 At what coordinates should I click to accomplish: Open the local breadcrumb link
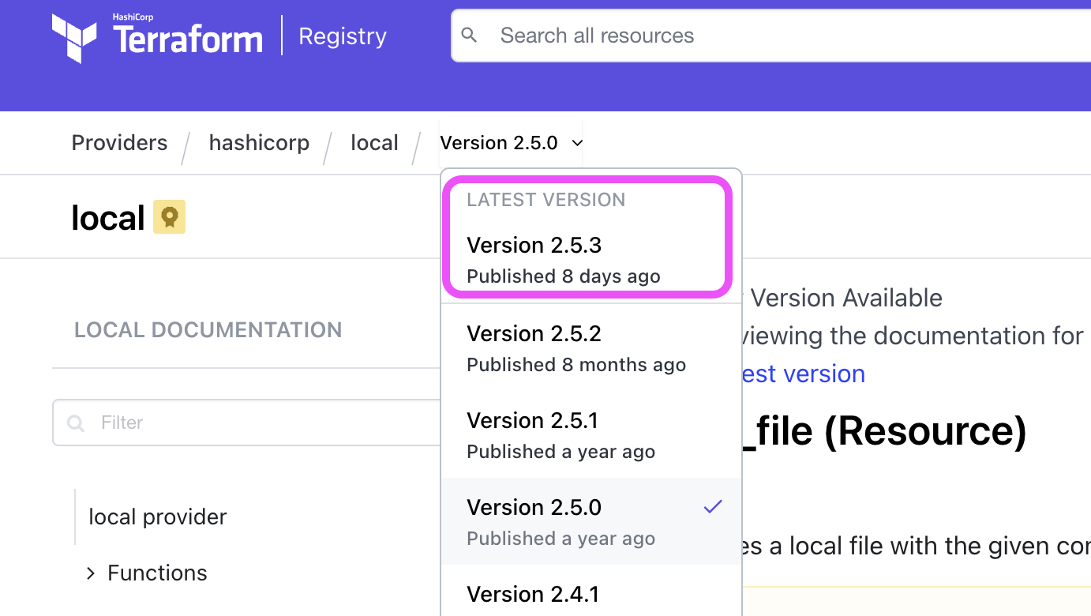[374, 143]
